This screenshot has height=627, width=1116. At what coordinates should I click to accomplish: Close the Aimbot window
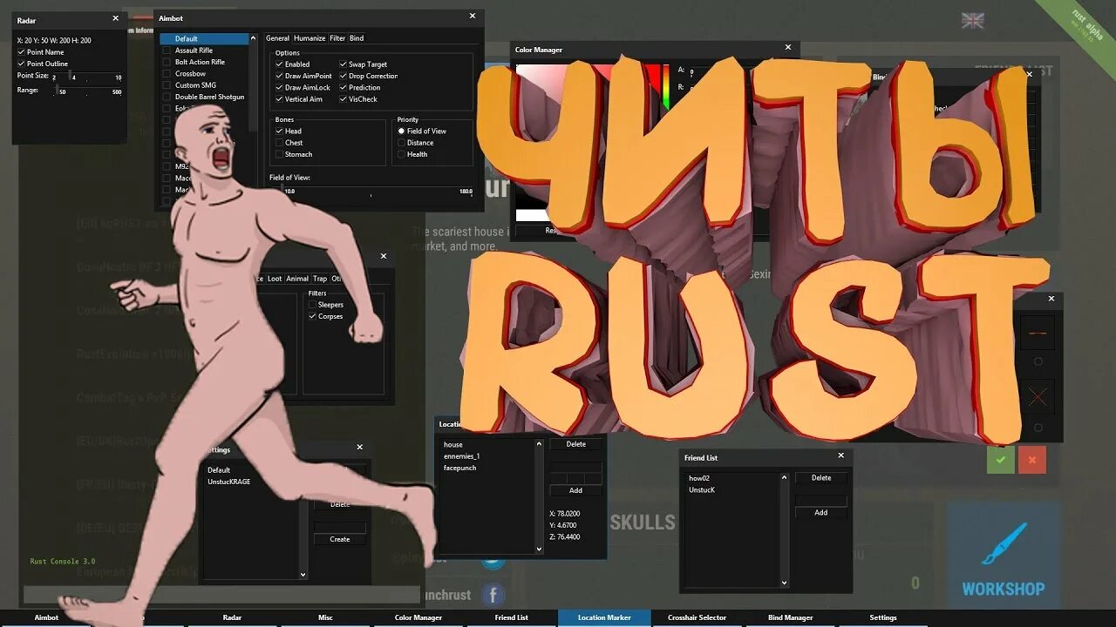tap(473, 16)
